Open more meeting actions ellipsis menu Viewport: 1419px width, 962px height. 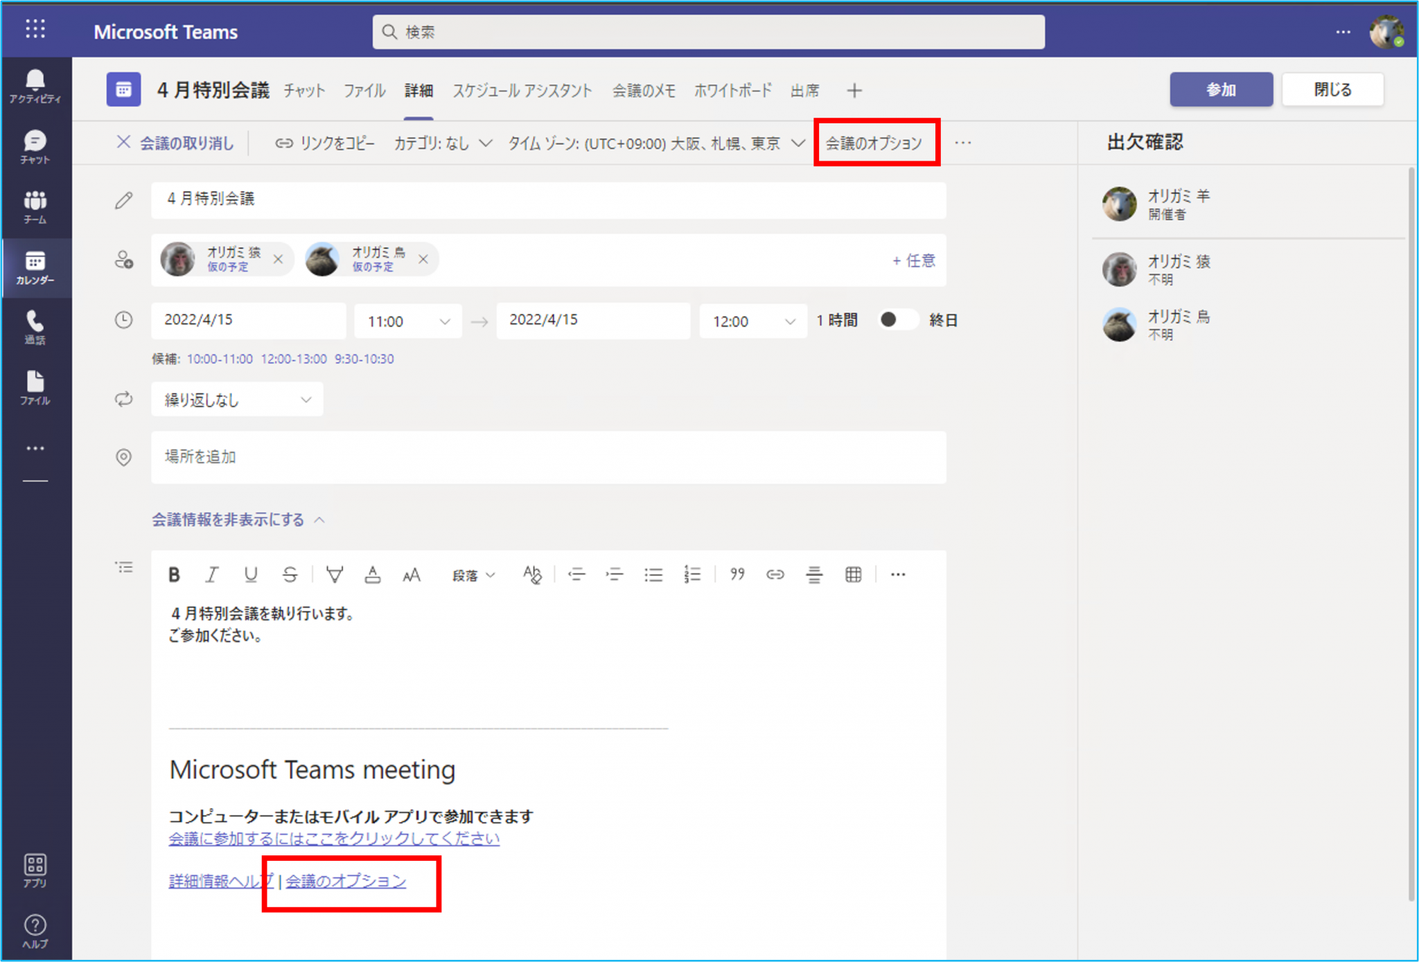pyautogui.click(x=963, y=143)
